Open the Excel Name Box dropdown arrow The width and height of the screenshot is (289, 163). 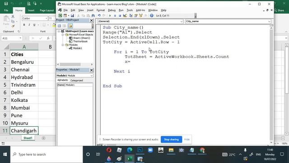[x=20, y=38]
